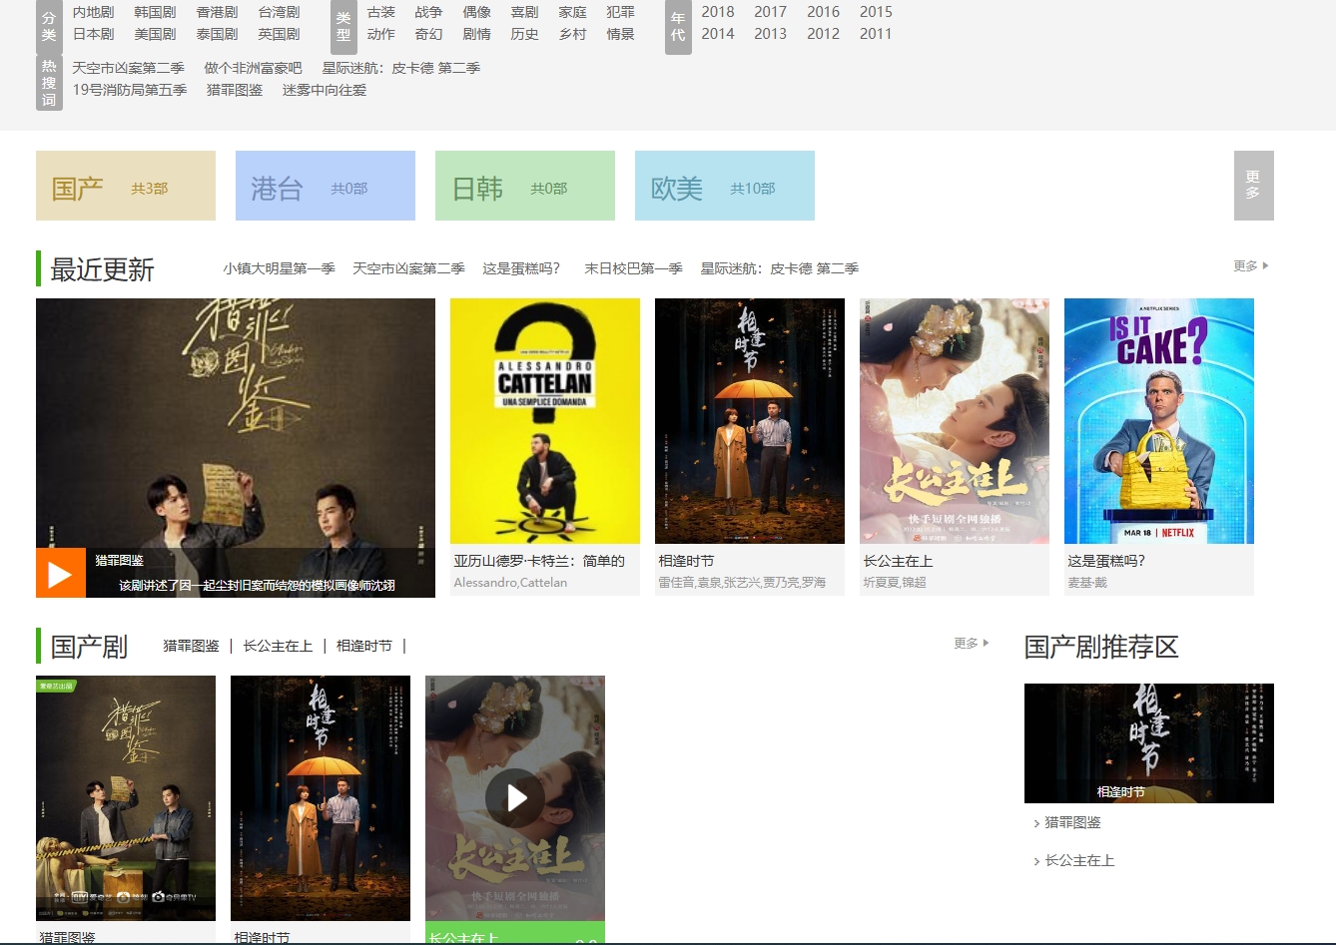Screen dimensions: 1336x945
Task: Filter by year 2017
Action: [771, 12]
